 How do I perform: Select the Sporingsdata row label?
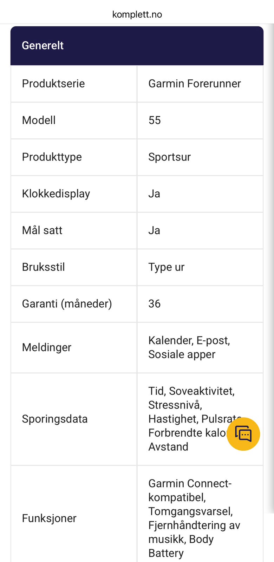[x=54, y=419]
